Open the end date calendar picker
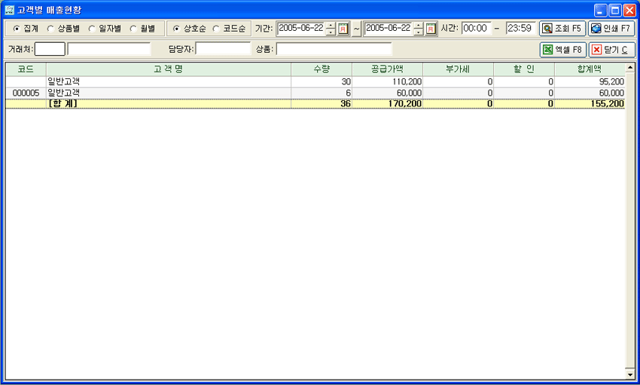 pos(431,29)
